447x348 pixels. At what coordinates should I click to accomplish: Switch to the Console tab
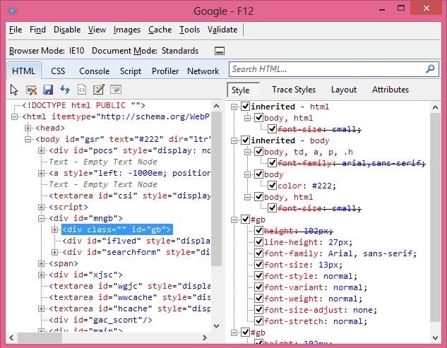tap(95, 71)
